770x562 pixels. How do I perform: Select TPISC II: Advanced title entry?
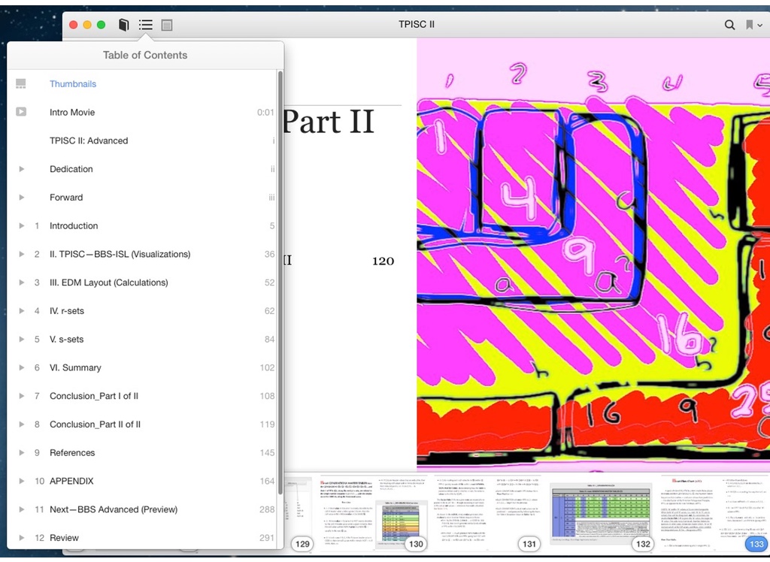tap(89, 140)
